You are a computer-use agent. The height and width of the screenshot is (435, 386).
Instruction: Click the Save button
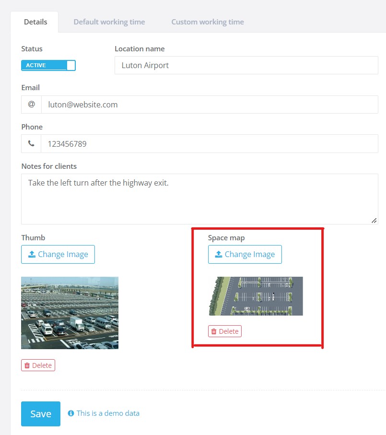point(41,414)
